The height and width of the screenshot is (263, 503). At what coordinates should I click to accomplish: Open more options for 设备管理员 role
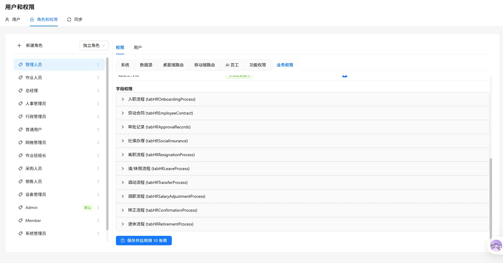[x=98, y=195]
